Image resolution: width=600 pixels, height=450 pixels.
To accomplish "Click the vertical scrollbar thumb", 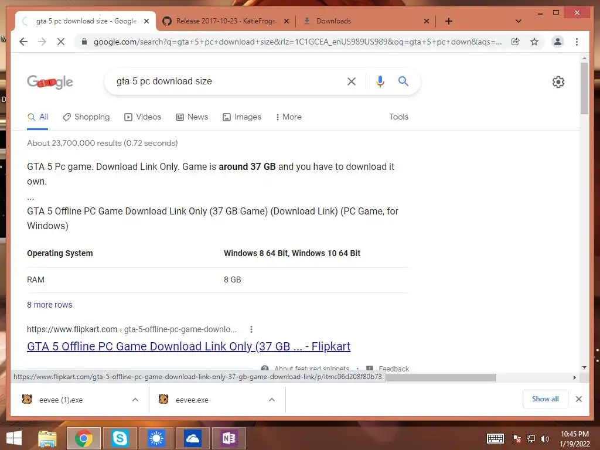I will pos(584,89).
